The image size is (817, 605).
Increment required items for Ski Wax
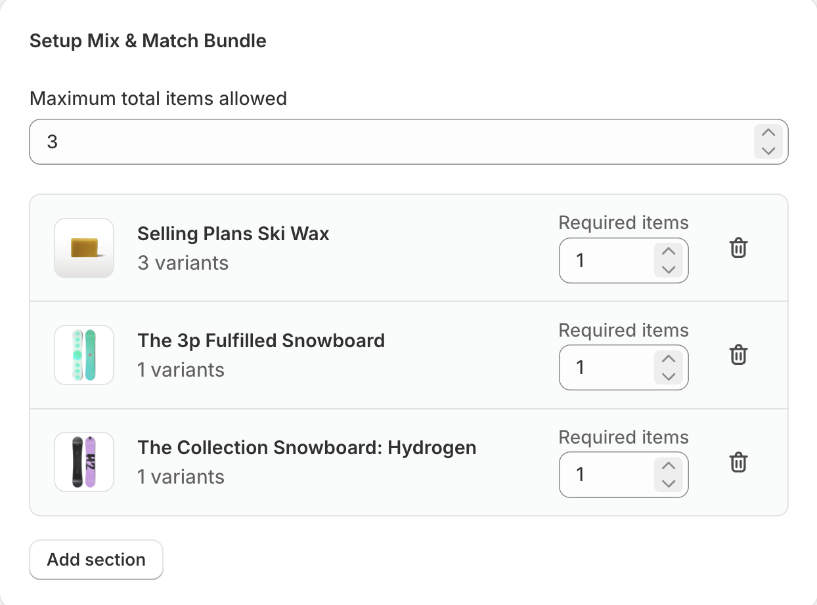click(x=669, y=251)
